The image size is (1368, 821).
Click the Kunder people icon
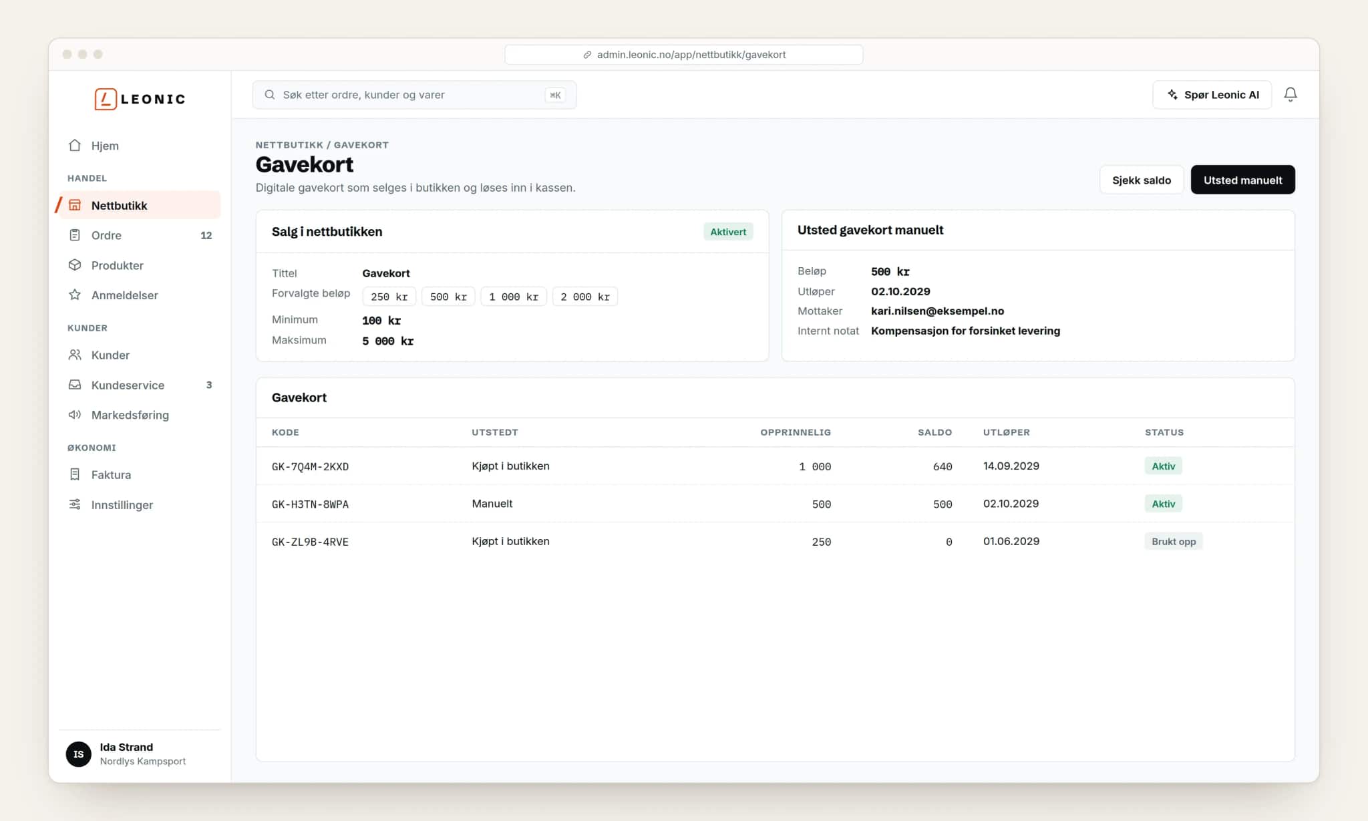[x=75, y=355]
